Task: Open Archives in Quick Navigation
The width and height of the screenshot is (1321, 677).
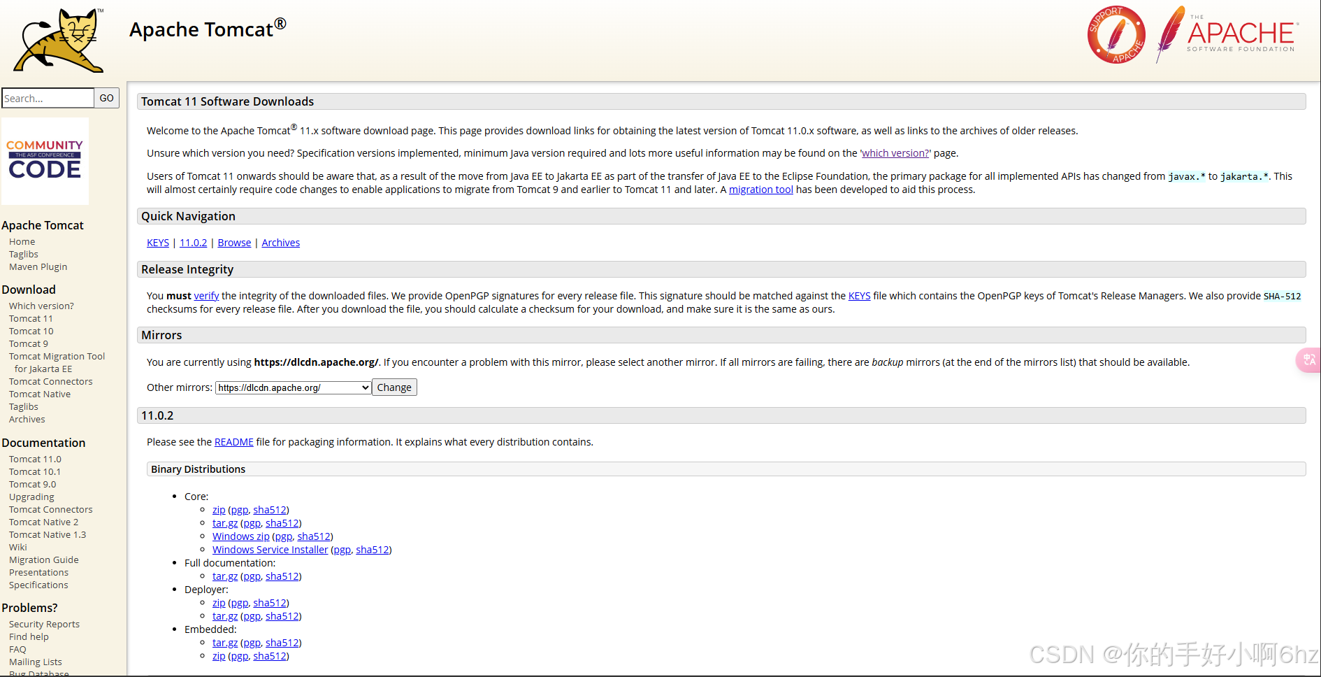Action: [280, 243]
